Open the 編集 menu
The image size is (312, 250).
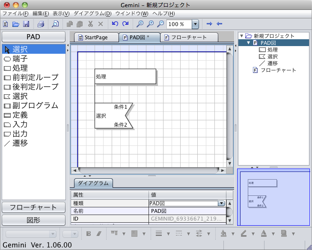[x=41, y=14]
